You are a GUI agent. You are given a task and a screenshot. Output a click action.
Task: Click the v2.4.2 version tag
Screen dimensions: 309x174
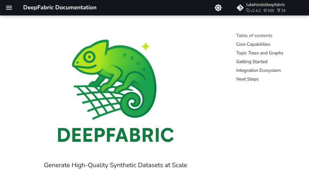(253, 10)
